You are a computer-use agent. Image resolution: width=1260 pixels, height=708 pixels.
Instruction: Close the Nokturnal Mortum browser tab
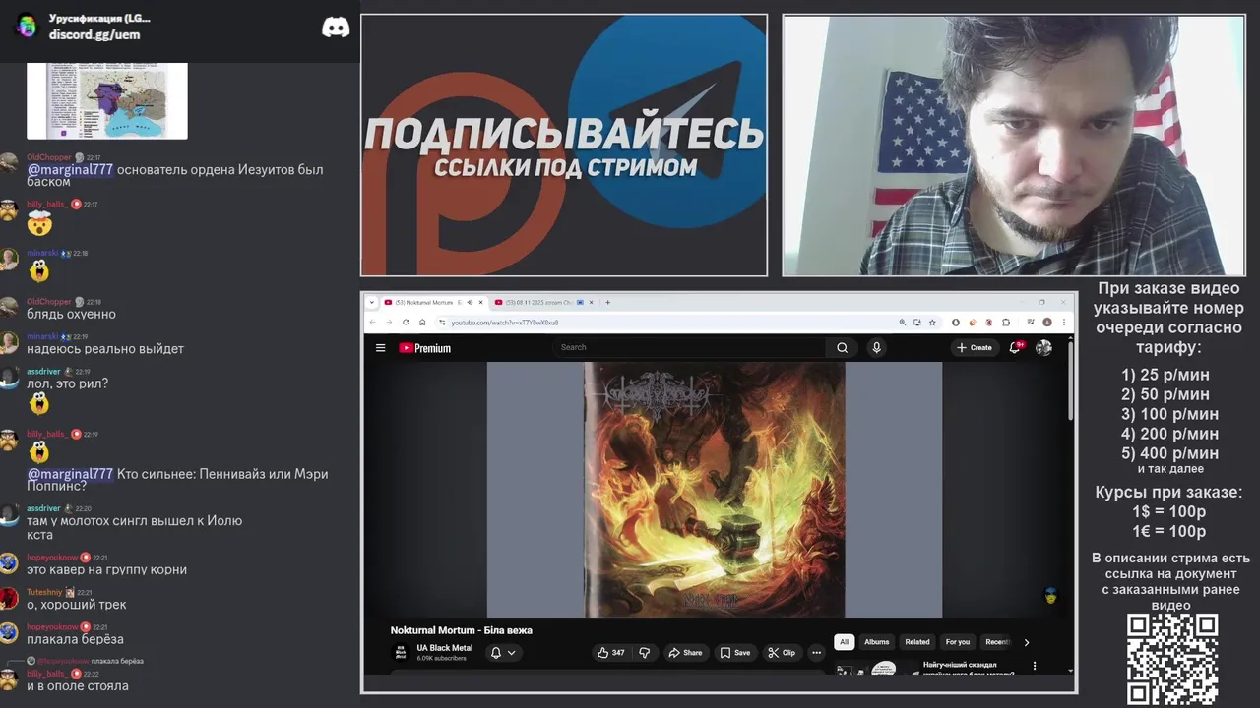coord(481,302)
